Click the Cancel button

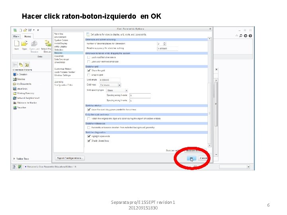tap(203, 158)
